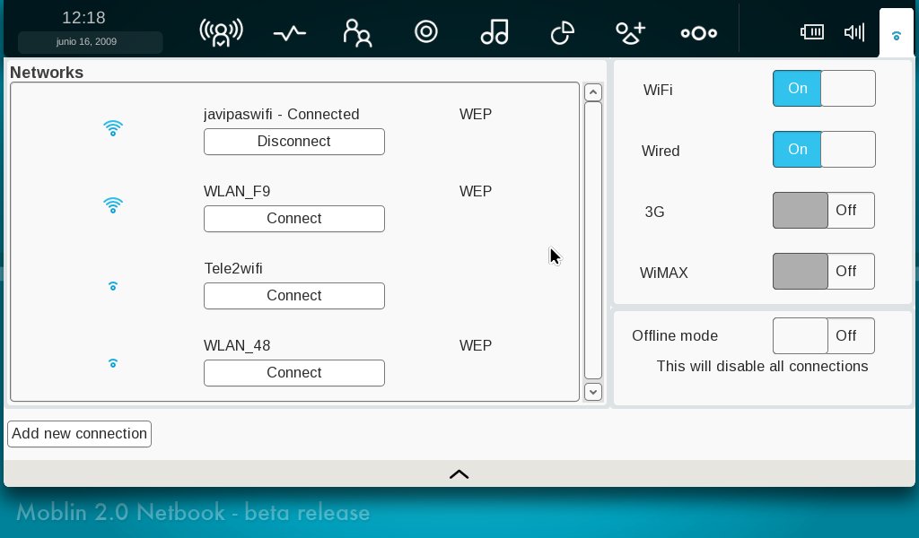Enable the 3G switch
919x538 pixels.
(x=824, y=210)
